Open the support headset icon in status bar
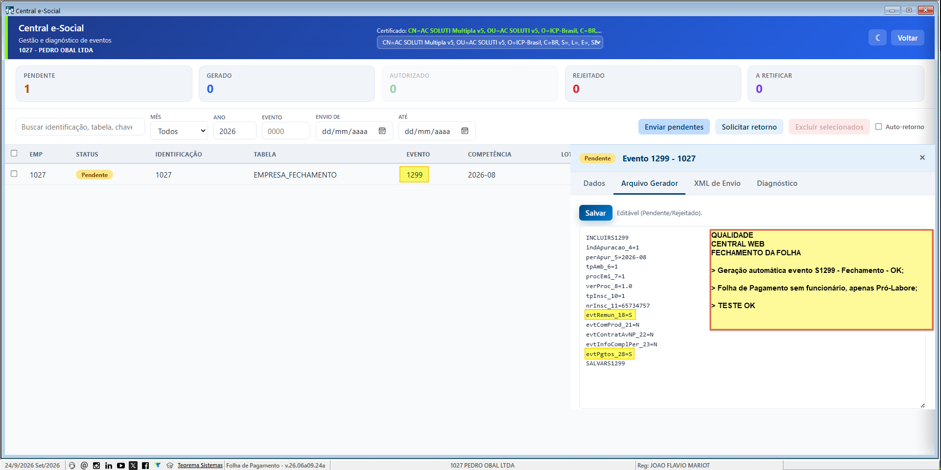Viewport: 941px width, 470px height. pos(72,466)
